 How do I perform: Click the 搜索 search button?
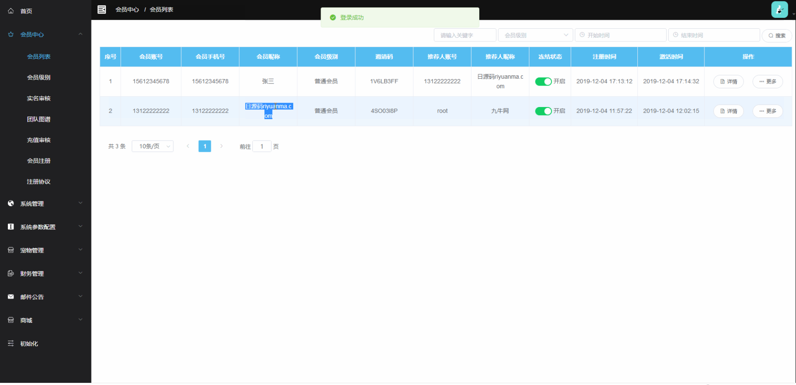777,35
